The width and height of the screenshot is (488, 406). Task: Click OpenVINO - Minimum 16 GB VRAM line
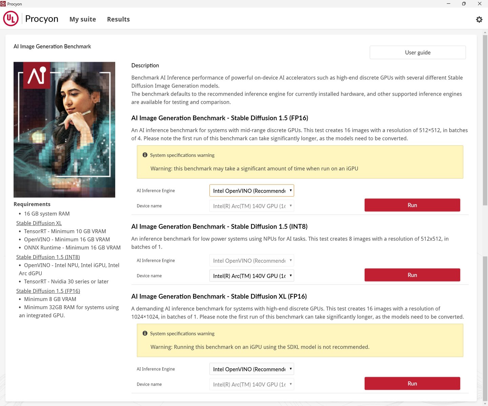(67, 239)
